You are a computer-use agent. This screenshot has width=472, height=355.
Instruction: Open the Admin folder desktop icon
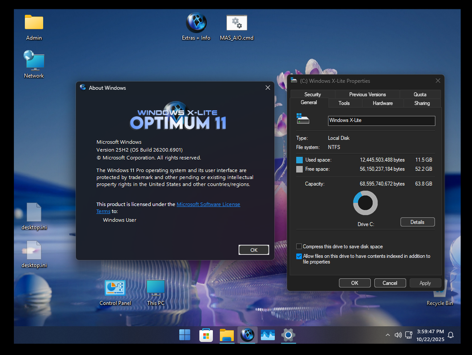(34, 28)
